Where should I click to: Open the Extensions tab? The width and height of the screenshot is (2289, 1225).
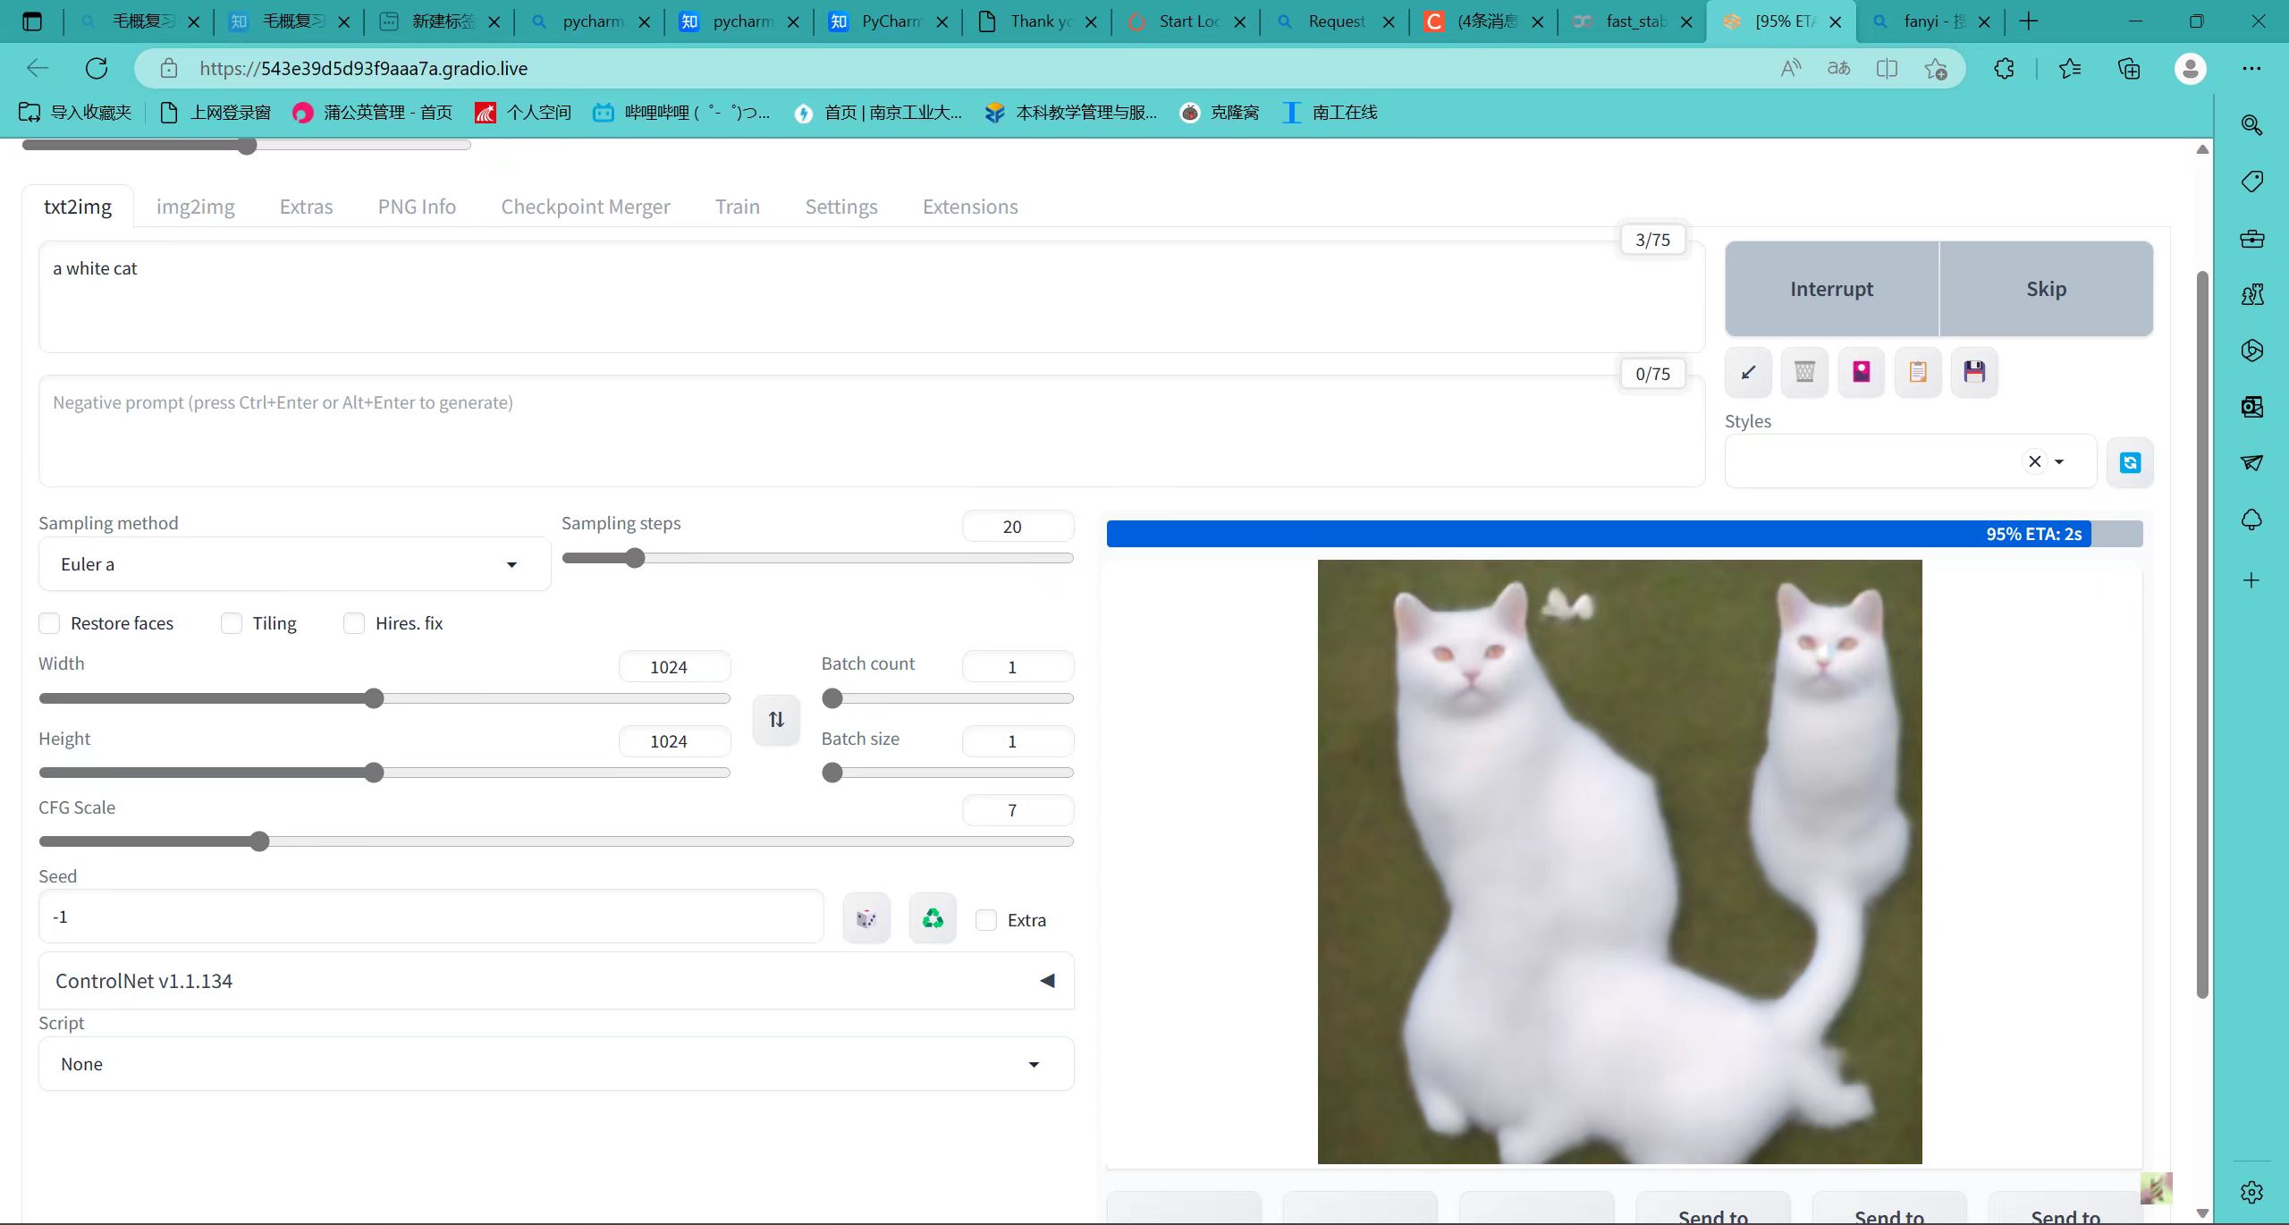pos(970,207)
